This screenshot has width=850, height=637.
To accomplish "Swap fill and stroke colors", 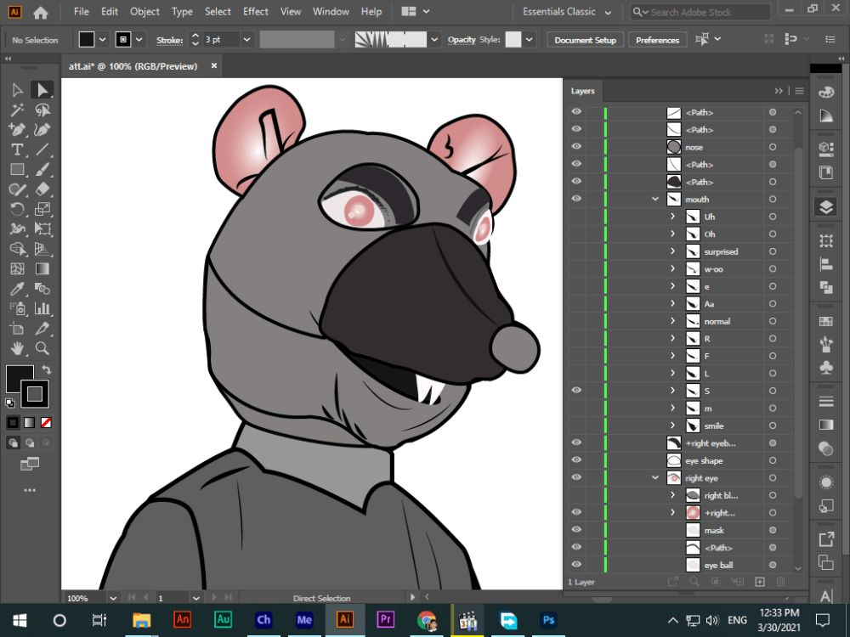I will (x=47, y=370).
